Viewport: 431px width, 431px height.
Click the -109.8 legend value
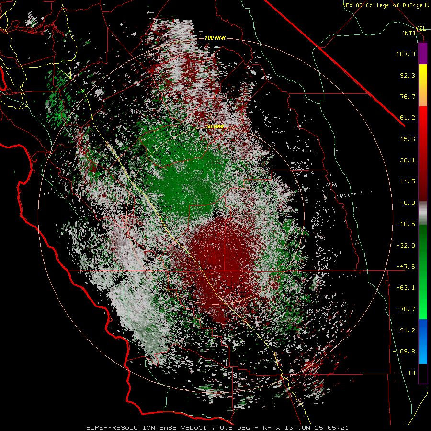point(404,352)
